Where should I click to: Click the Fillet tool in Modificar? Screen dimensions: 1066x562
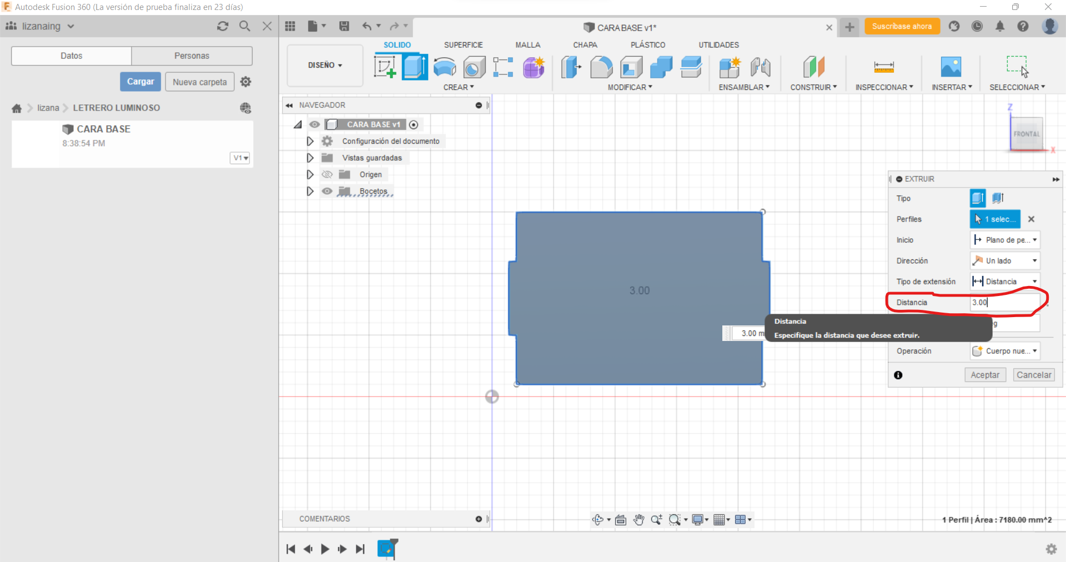pos(601,67)
